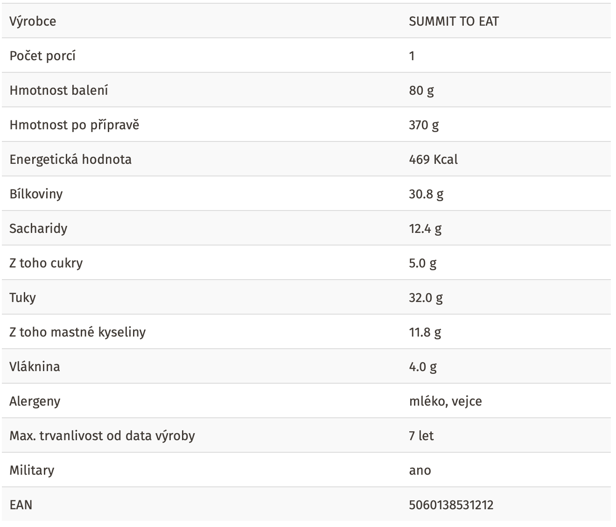Select the Energetická hodnota label
This screenshot has width=616, height=527.
(x=70, y=160)
